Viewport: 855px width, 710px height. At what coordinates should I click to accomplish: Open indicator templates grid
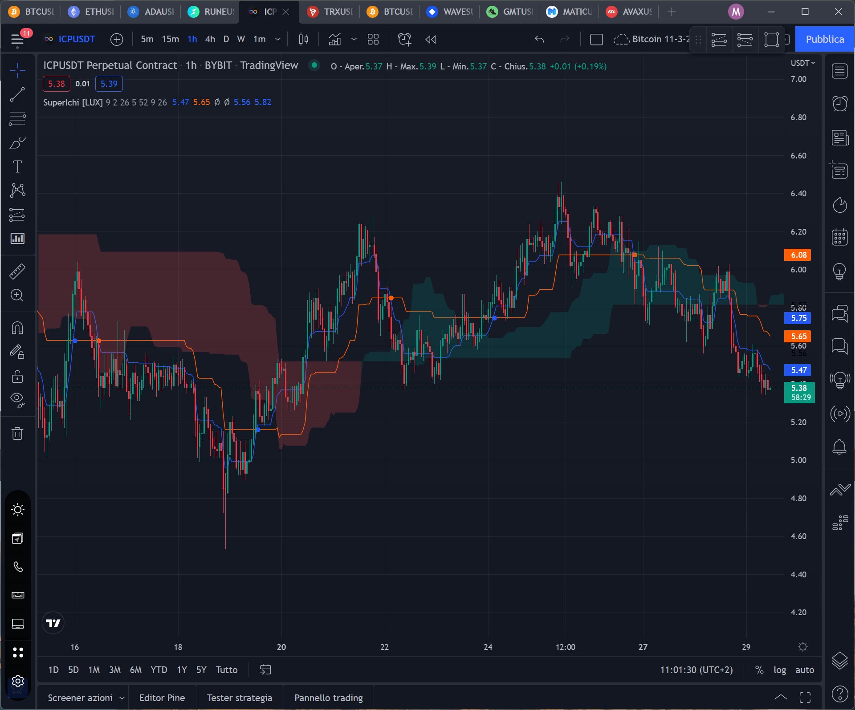pyautogui.click(x=373, y=40)
